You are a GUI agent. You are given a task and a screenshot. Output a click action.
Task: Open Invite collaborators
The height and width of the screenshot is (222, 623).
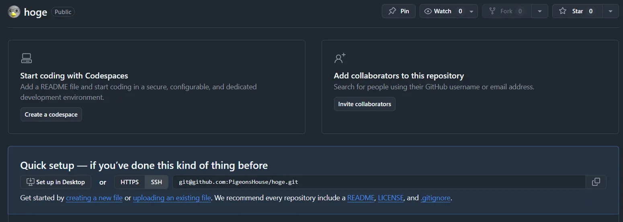[x=365, y=104]
